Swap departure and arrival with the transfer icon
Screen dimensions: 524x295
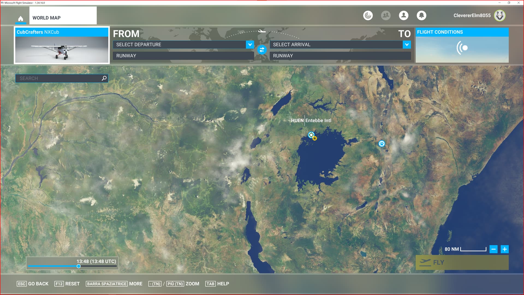(262, 50)
